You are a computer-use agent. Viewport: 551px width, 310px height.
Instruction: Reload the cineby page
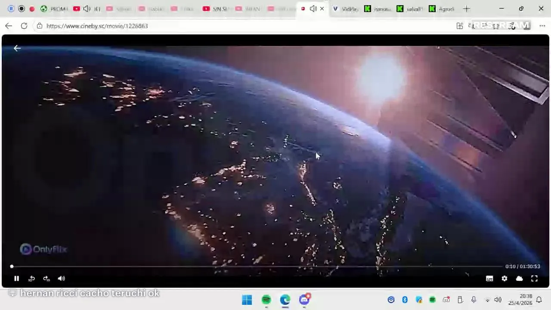coord(24,26)
